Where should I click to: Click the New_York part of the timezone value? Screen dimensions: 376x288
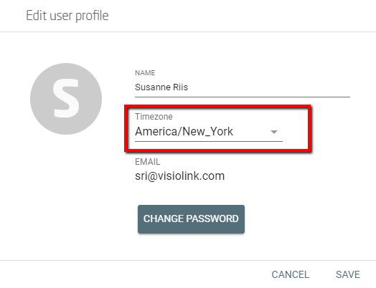[x=207, y=131]
